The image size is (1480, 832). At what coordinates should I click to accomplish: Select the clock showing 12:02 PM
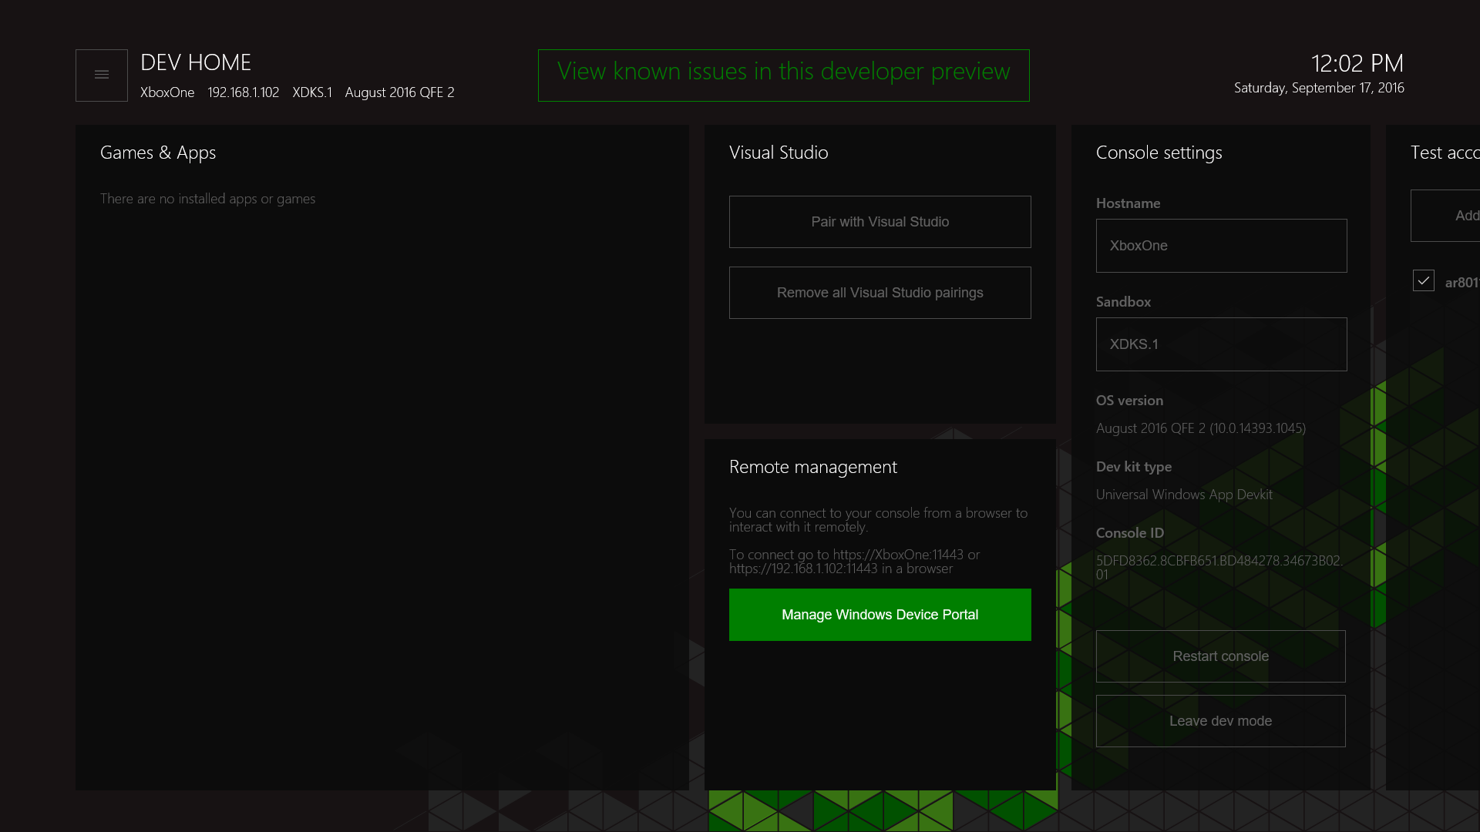pos(1357,63)
